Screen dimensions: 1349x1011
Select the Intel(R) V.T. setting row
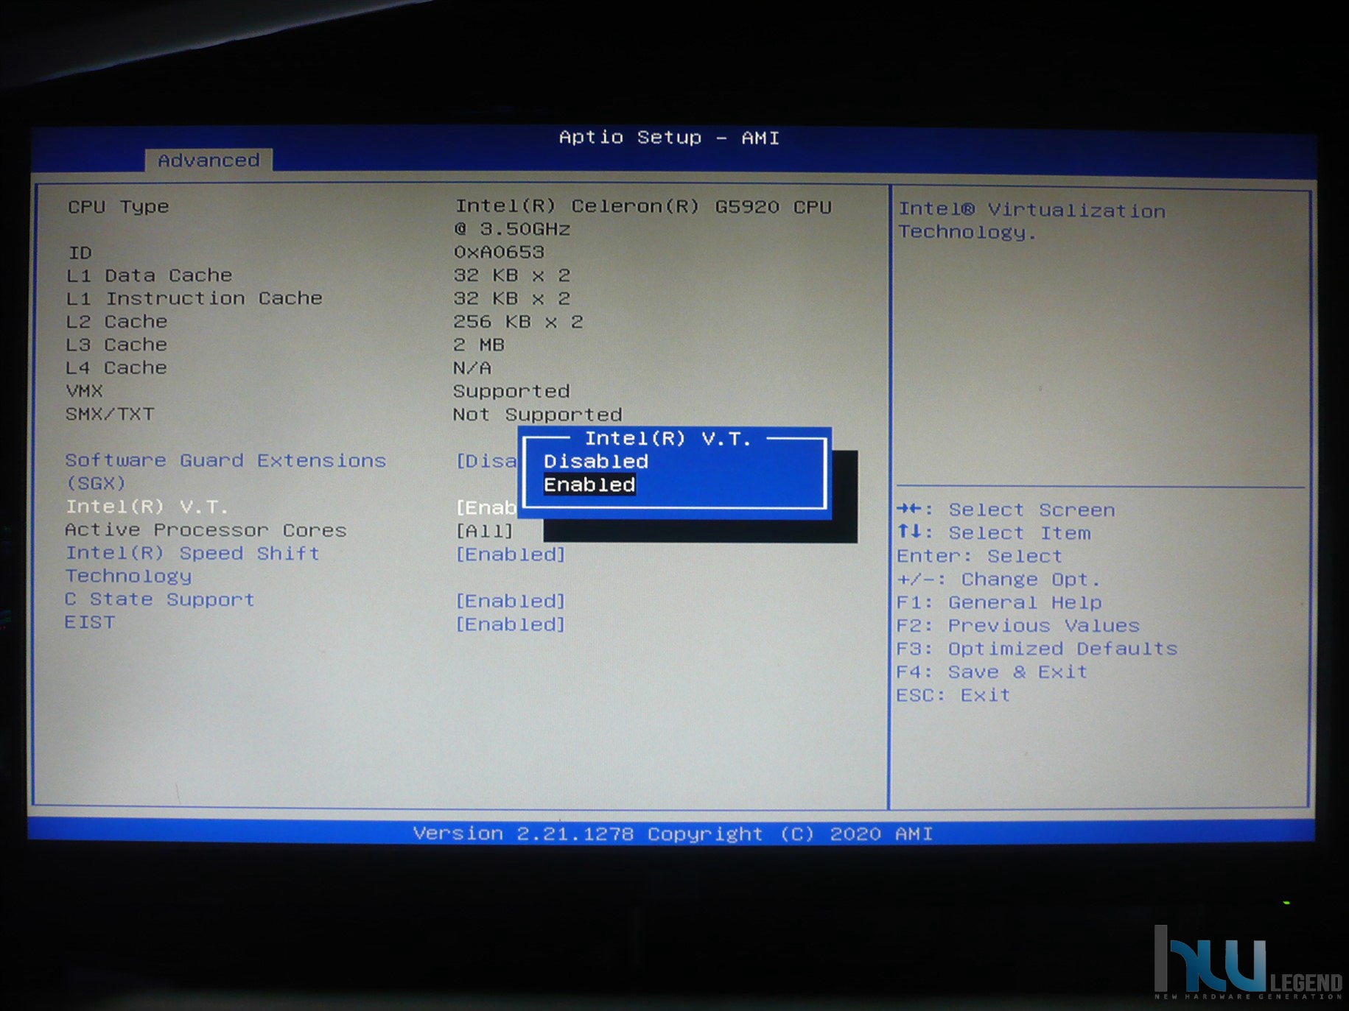click(147, 507)
